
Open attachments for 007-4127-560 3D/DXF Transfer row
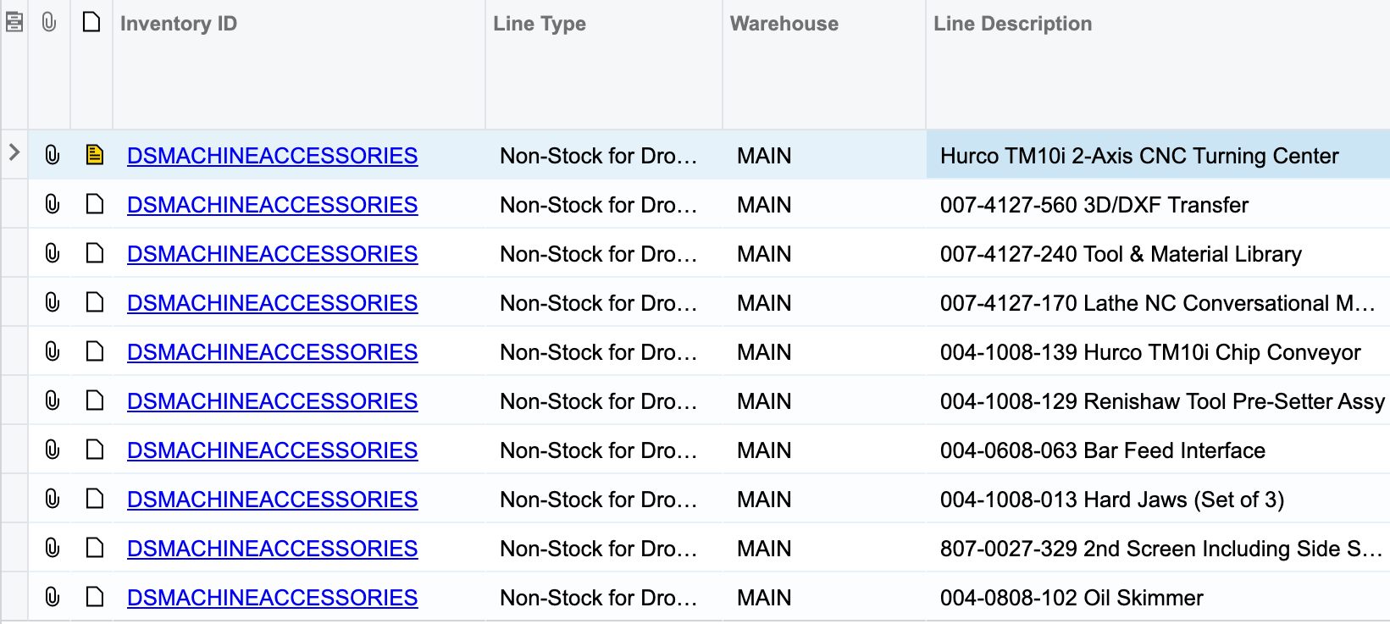pos(52,204)
